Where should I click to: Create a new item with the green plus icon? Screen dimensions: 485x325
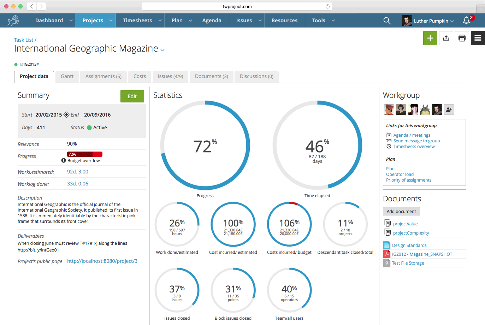[430, 38]
